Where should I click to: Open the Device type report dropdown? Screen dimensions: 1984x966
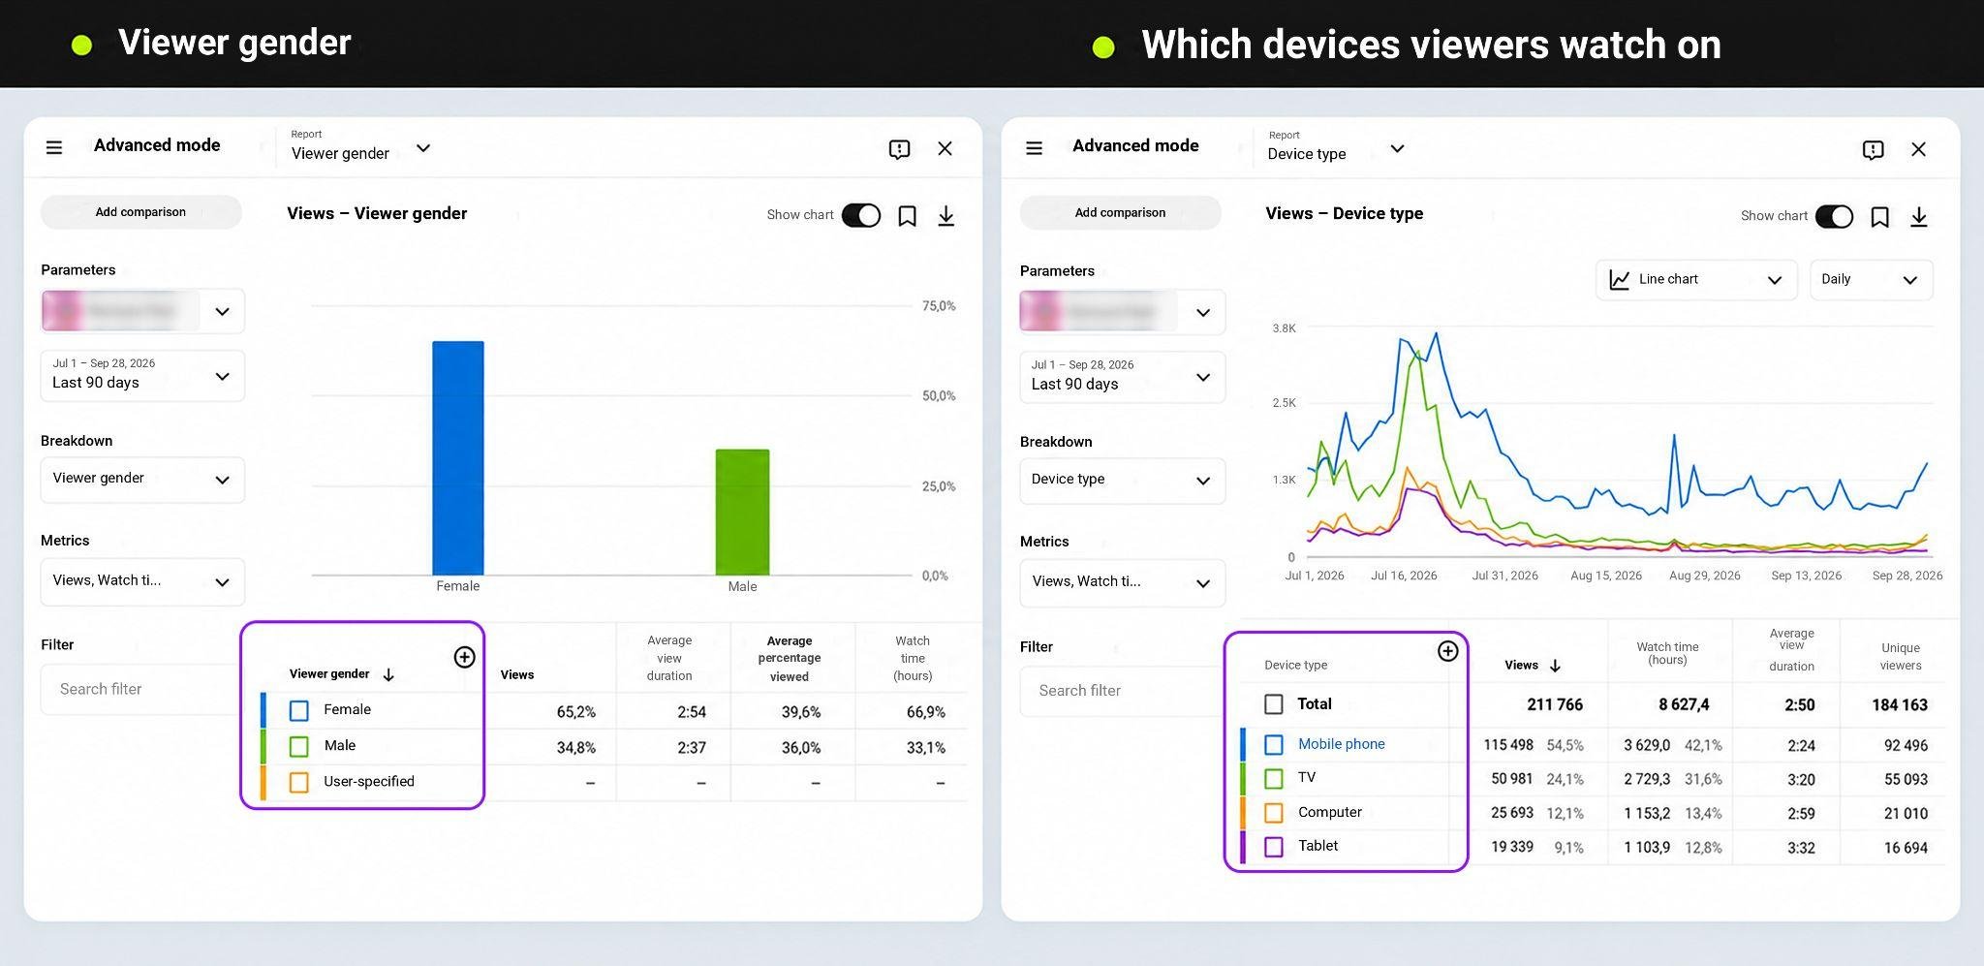click(1336, 148)
